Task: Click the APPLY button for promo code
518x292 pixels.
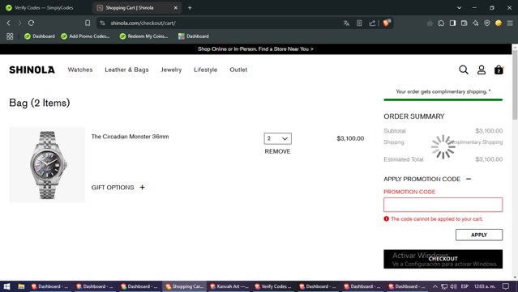Action: point(479,235)
